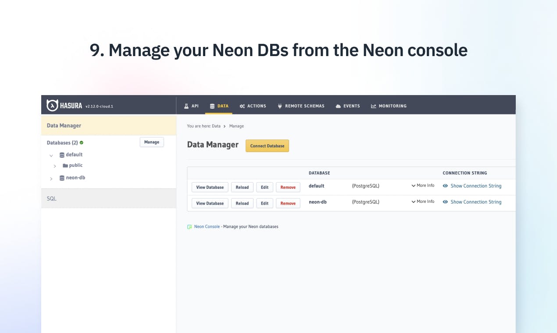Click the HASURA wordmark
The width and height of the screenshot is (557, 333).
71,106
